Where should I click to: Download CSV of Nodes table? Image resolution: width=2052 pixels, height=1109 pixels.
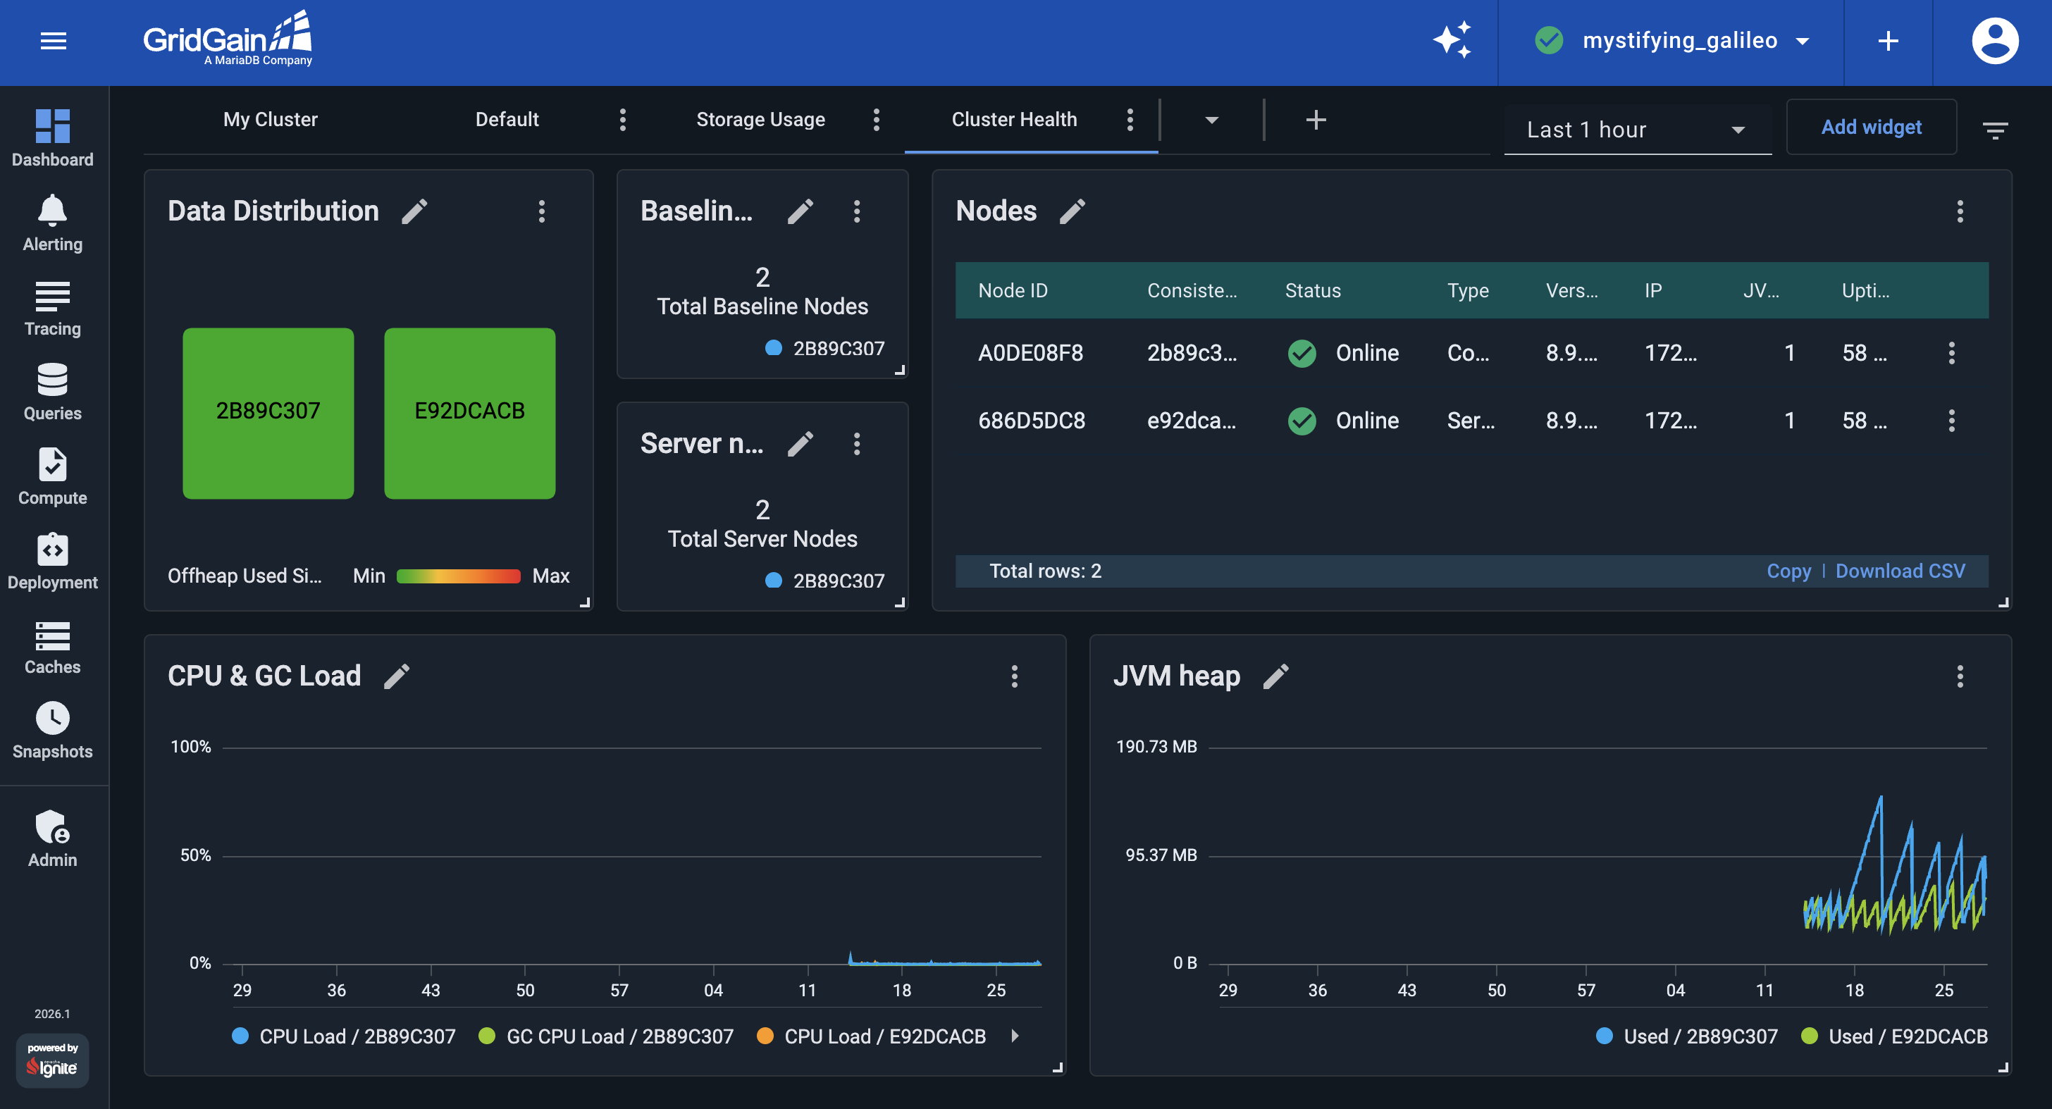click(x=1900, y=571)
